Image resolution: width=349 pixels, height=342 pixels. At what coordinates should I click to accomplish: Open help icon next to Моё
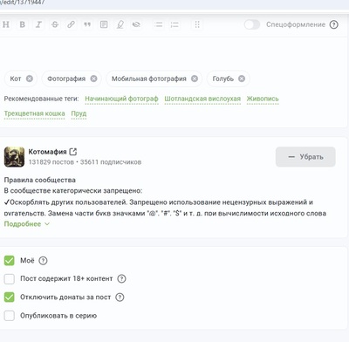[x=43, y=261]
